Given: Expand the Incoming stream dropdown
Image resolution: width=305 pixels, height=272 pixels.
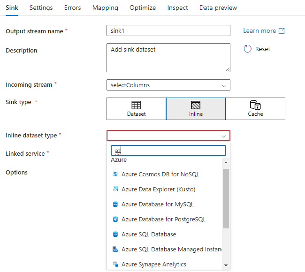Looking at the screenshot, I should 168,85.
